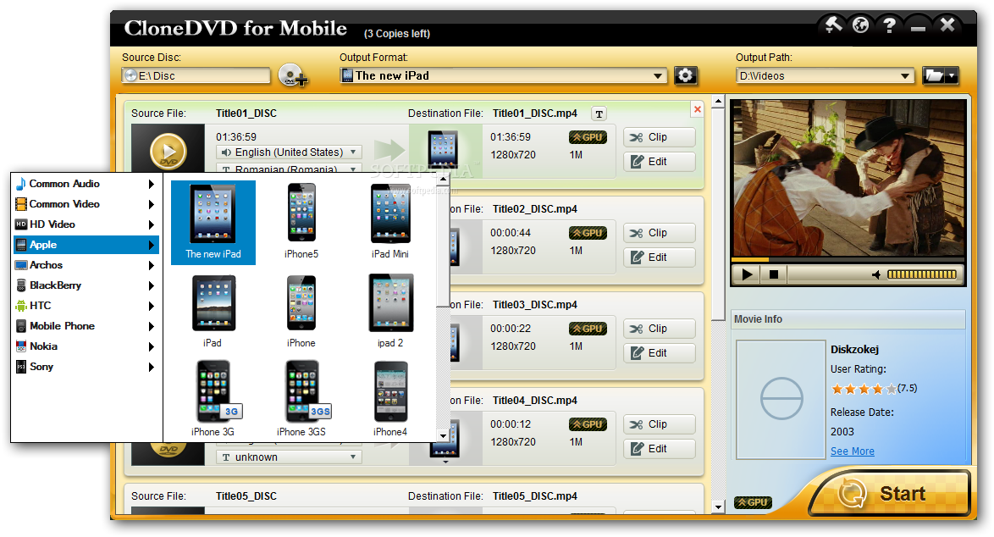The width and height of the screenshot is (994, 537).
Task: Play the preview video
Action: (x=747, y=274)
